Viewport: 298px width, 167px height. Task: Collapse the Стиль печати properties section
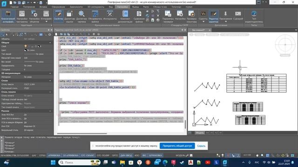[50, 92]
